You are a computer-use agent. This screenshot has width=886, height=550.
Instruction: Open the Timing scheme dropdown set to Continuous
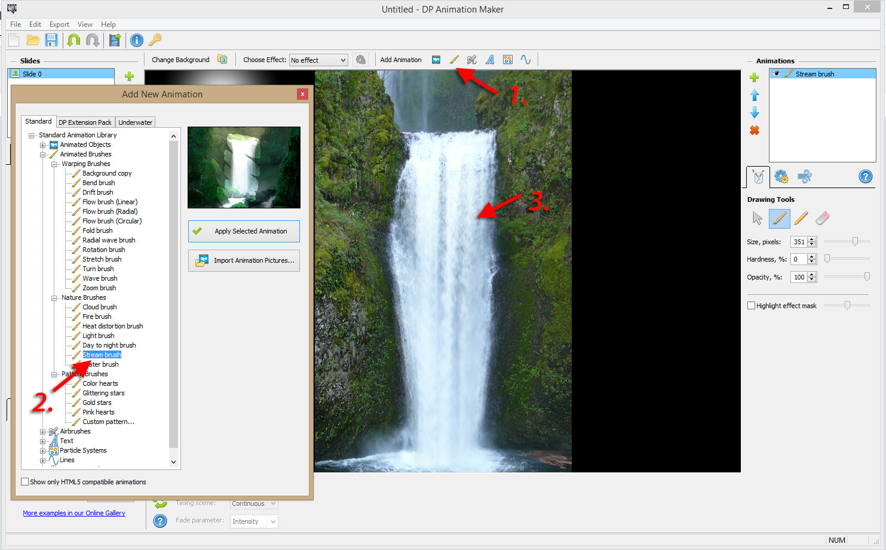pos(253,503)
